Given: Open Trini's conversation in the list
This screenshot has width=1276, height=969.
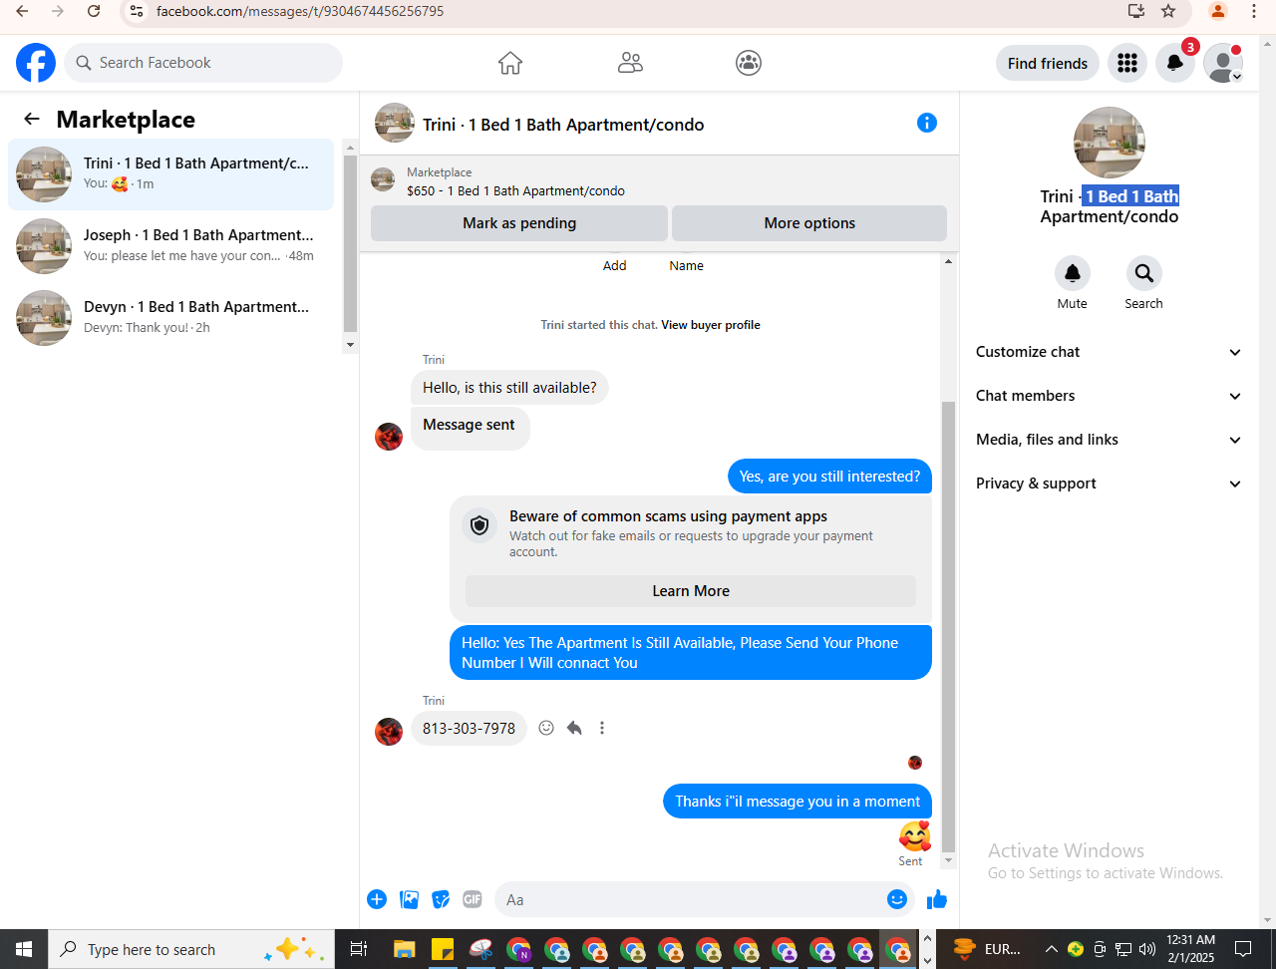Looking at the screenshot, I should (170, 174).
